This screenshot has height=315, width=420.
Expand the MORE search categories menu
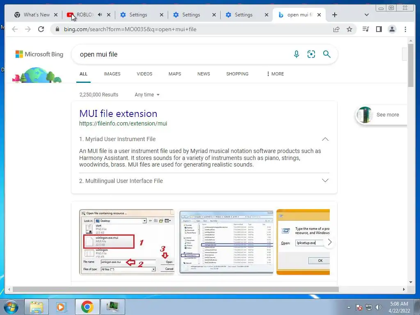point(275,74)
